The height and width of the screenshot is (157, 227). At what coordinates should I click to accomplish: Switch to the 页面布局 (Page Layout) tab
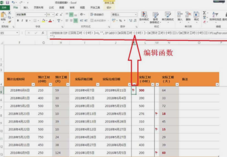(38, 7)
